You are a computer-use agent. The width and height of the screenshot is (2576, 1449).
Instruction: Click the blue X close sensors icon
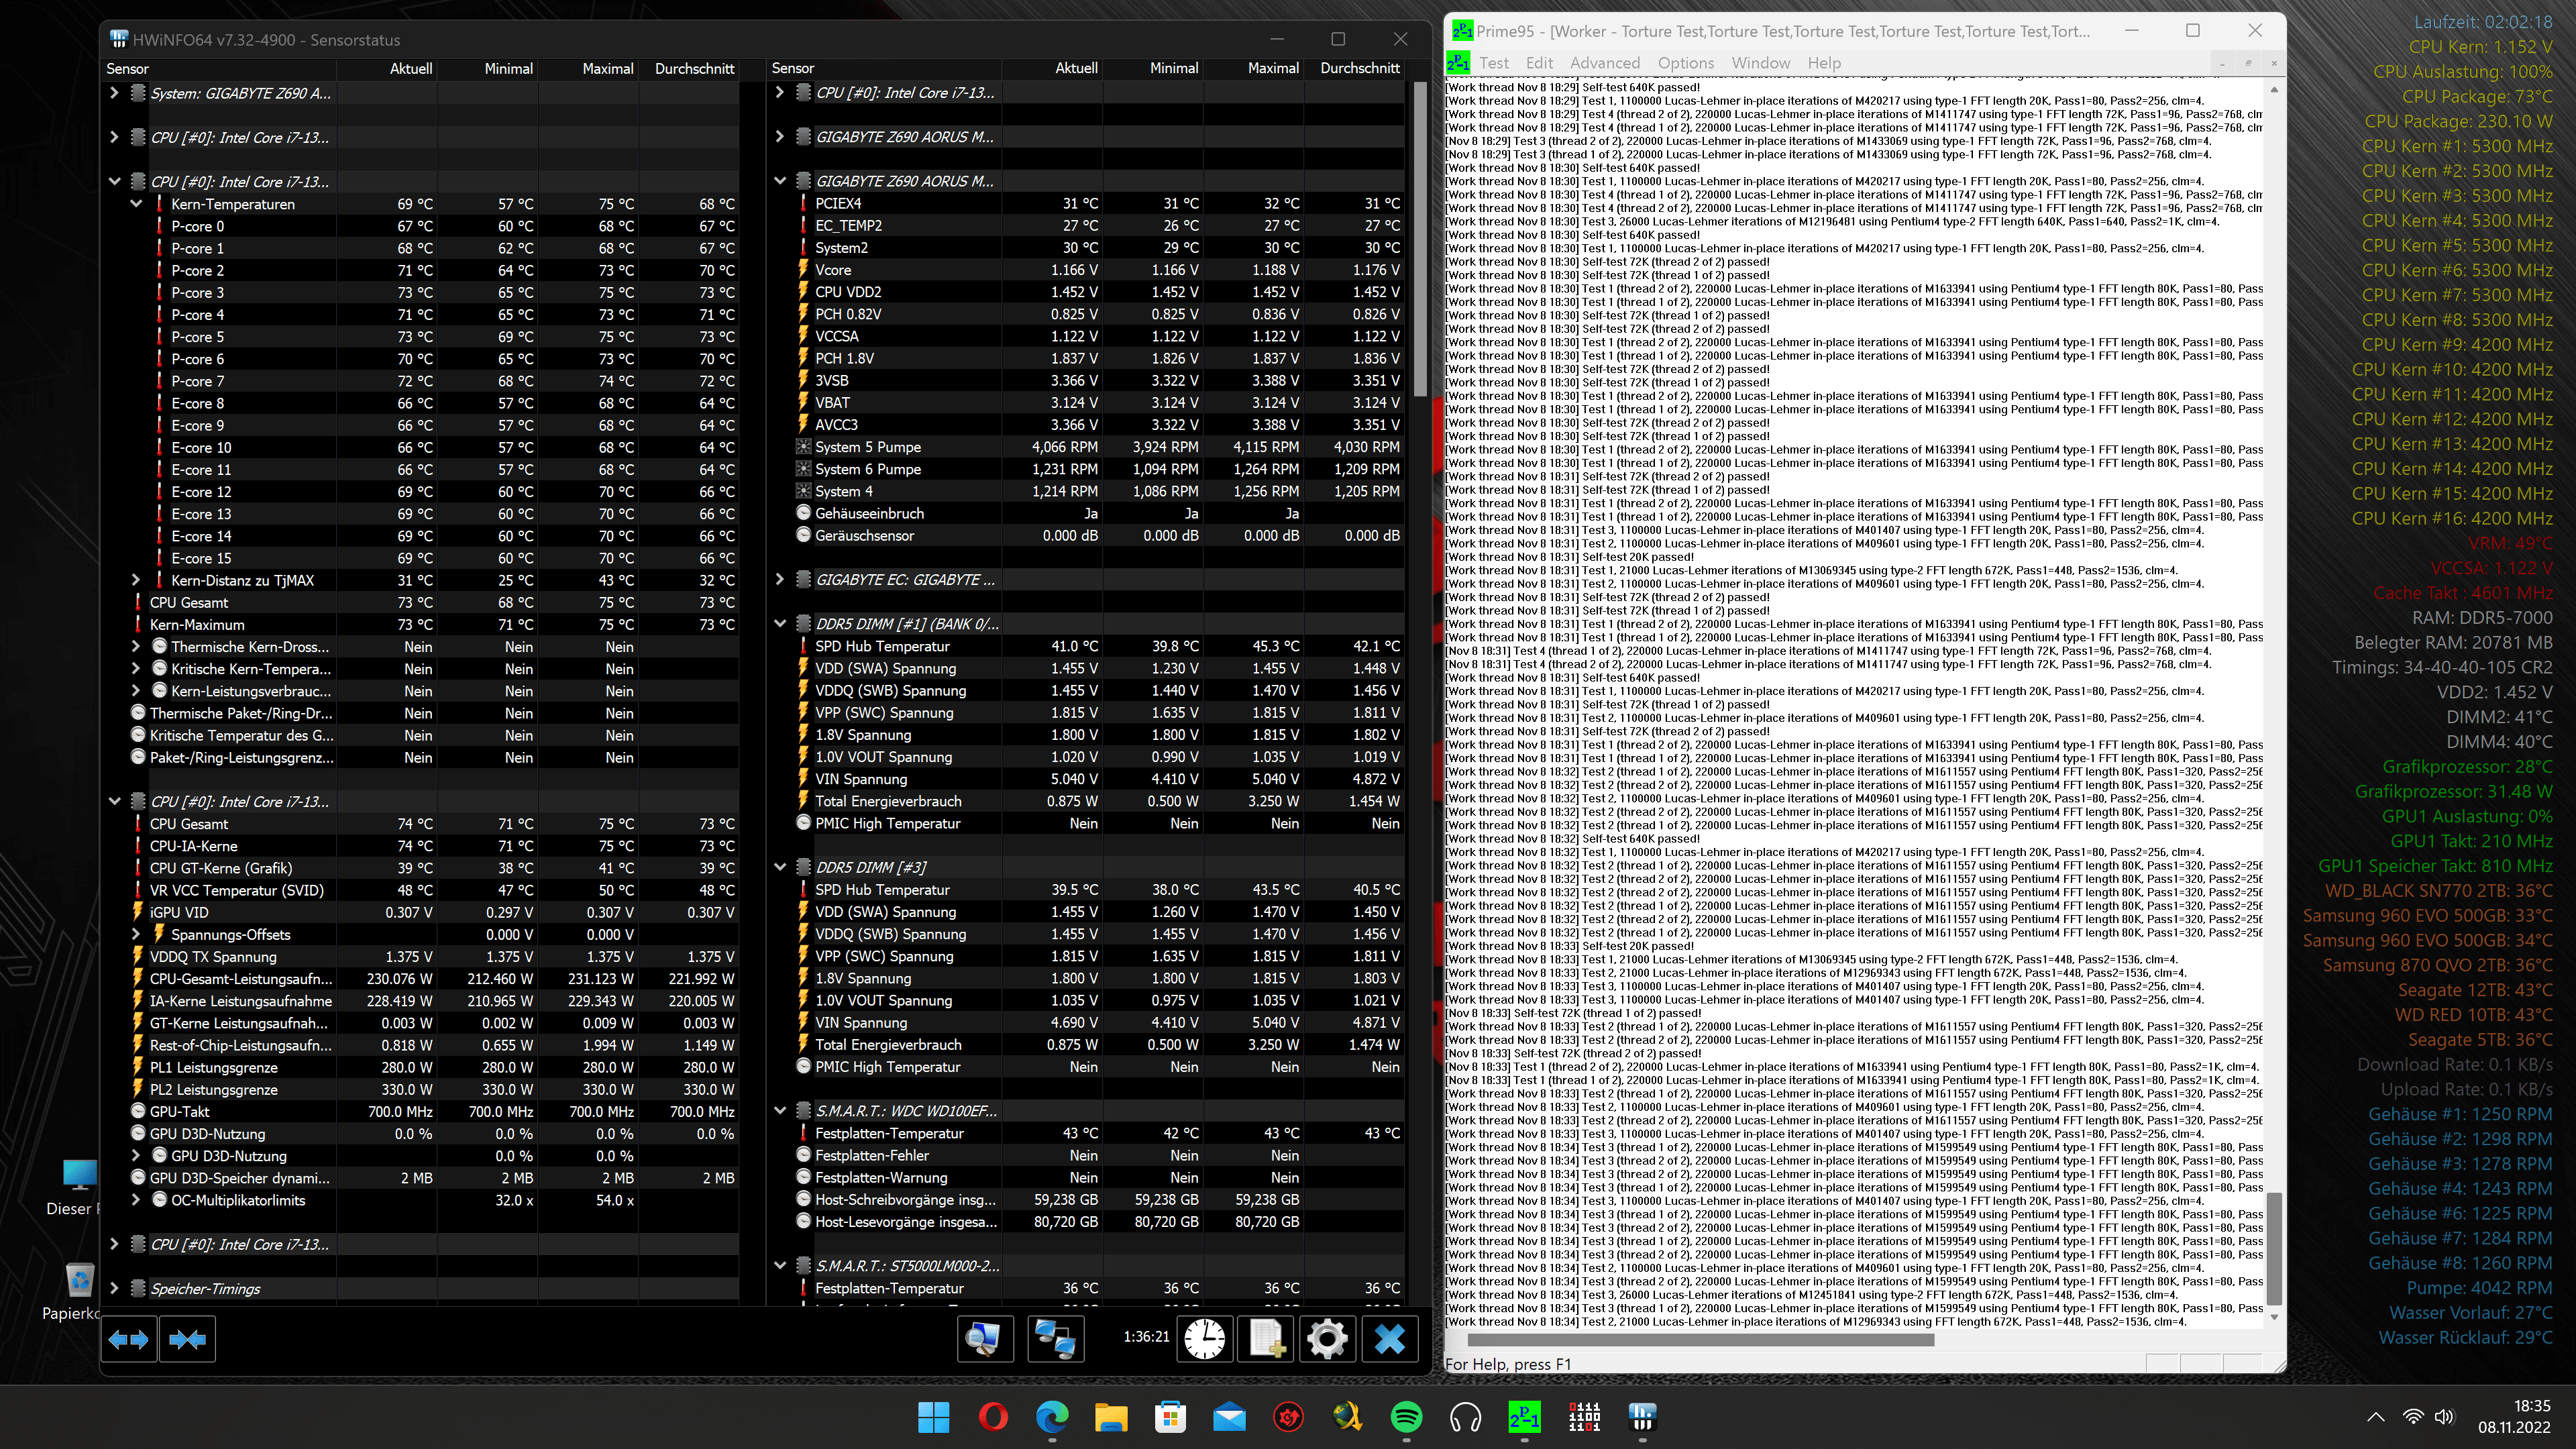(1389, 1339)
